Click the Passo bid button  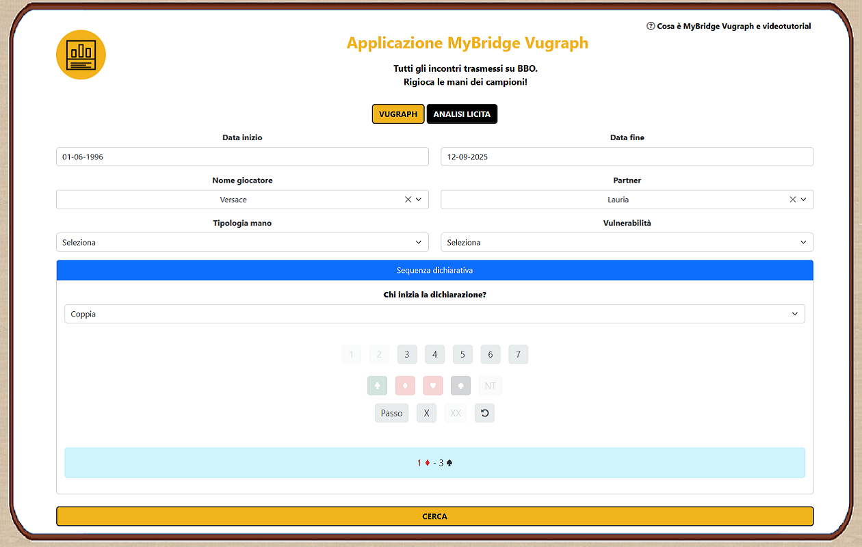(391, 413)
